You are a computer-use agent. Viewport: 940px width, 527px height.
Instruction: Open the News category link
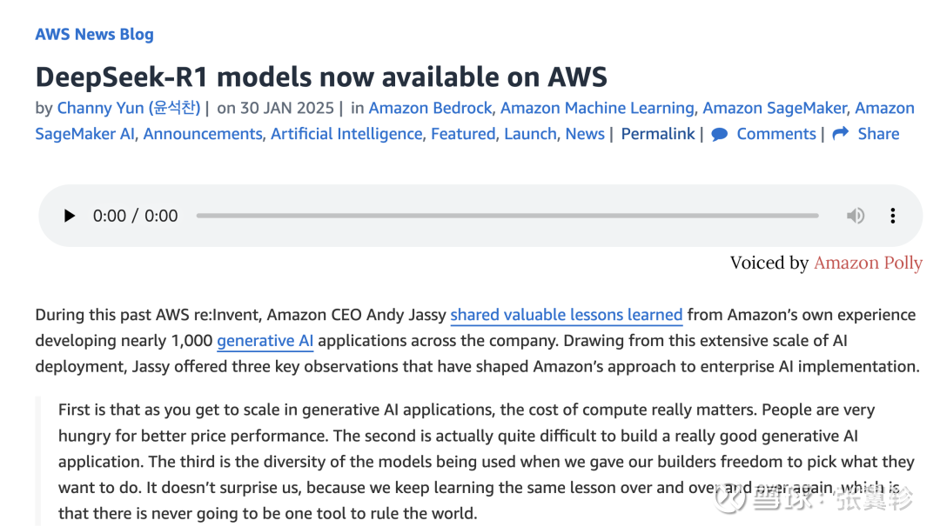click(x=585, y=134)
